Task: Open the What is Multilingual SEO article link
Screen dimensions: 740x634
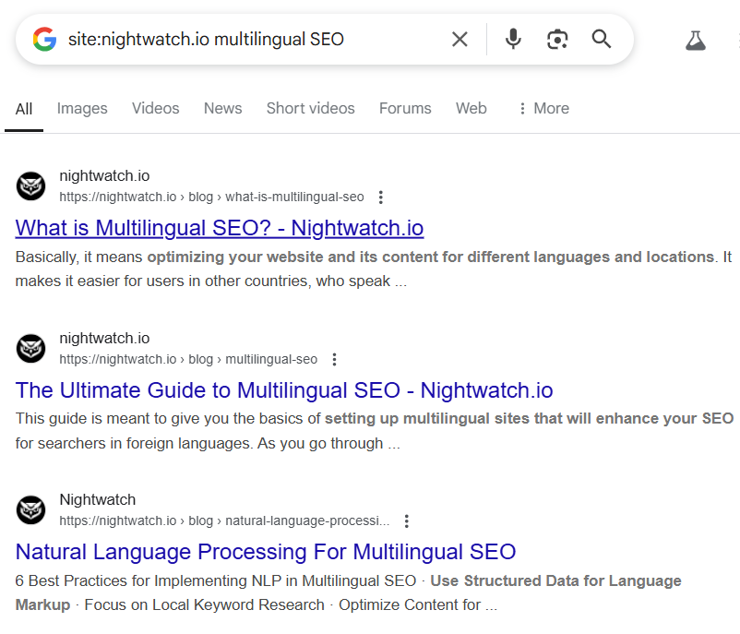Action: tap(219, 228)
